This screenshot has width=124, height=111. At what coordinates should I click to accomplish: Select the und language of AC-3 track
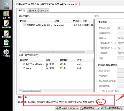coord(79,68)
